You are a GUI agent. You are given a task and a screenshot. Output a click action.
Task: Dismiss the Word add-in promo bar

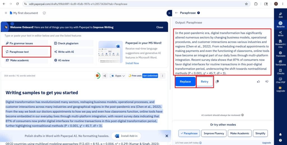pyautogui.click(x=166, y=136)
